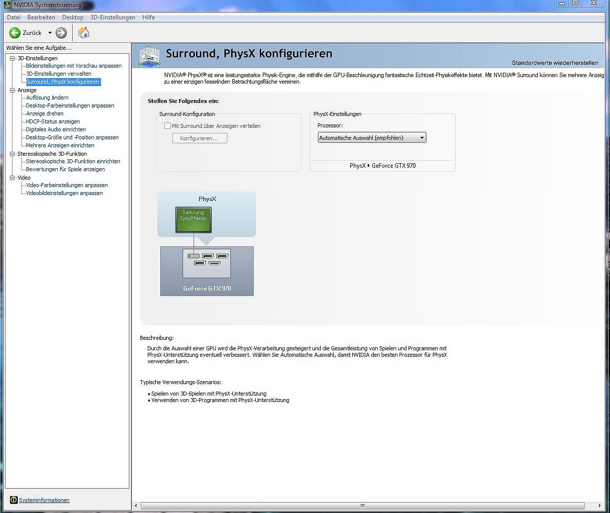
Task: Click the Stellen Sie Folgendes ein heading
Action: coord(183,101)
